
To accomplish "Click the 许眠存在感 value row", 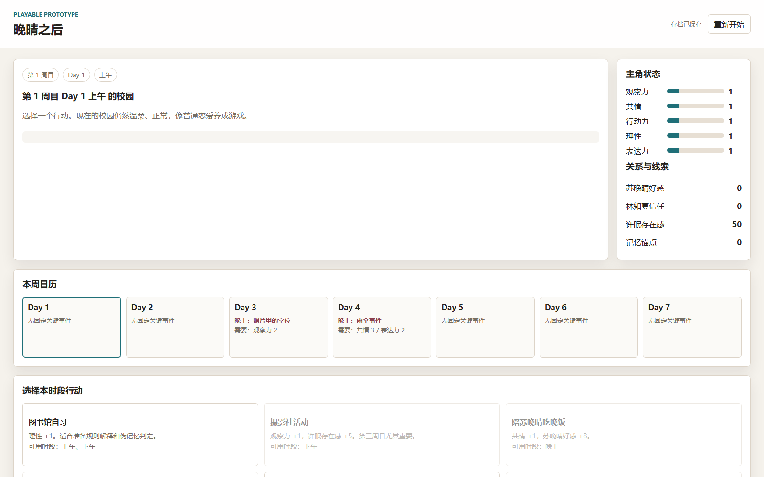I will pos(684,224).
